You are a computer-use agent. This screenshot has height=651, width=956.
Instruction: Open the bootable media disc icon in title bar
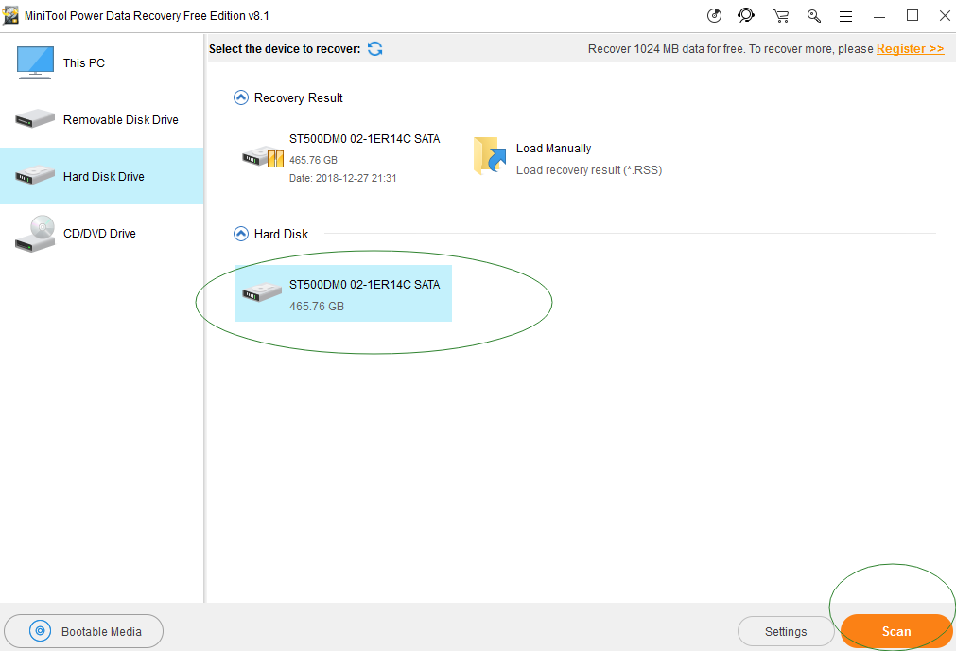713,15
